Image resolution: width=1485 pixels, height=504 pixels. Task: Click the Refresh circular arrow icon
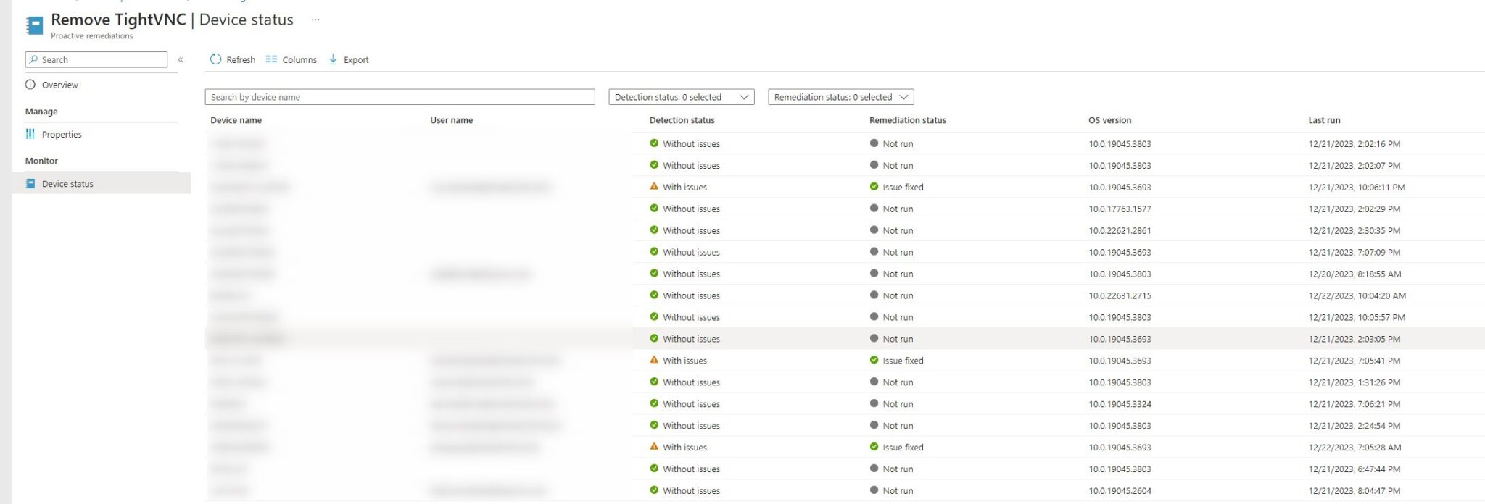pyautogui.click(x=215, y=59)
